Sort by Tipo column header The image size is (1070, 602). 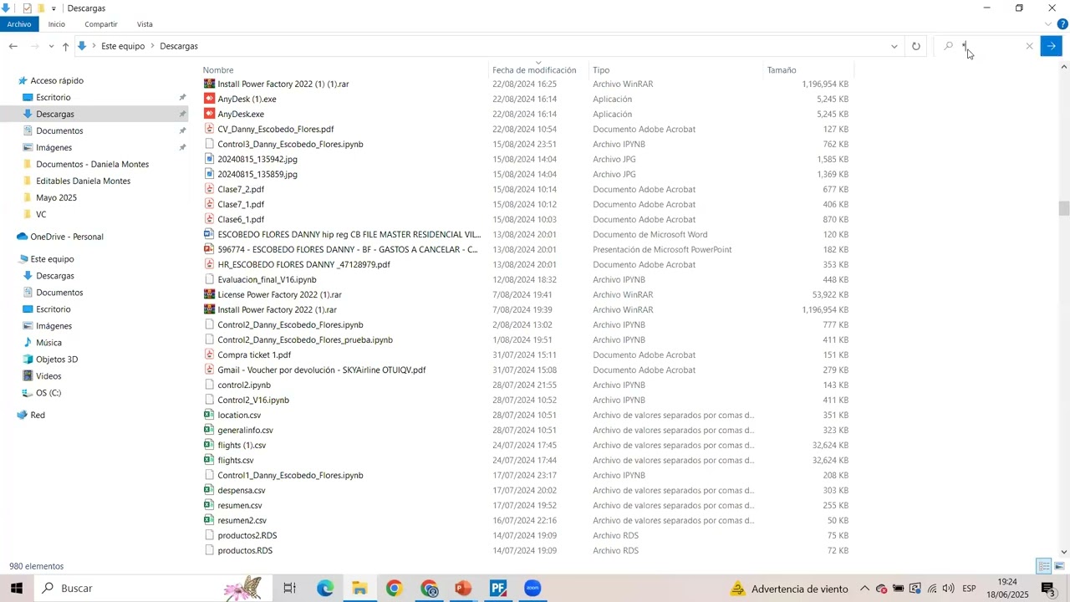(601, 70)
